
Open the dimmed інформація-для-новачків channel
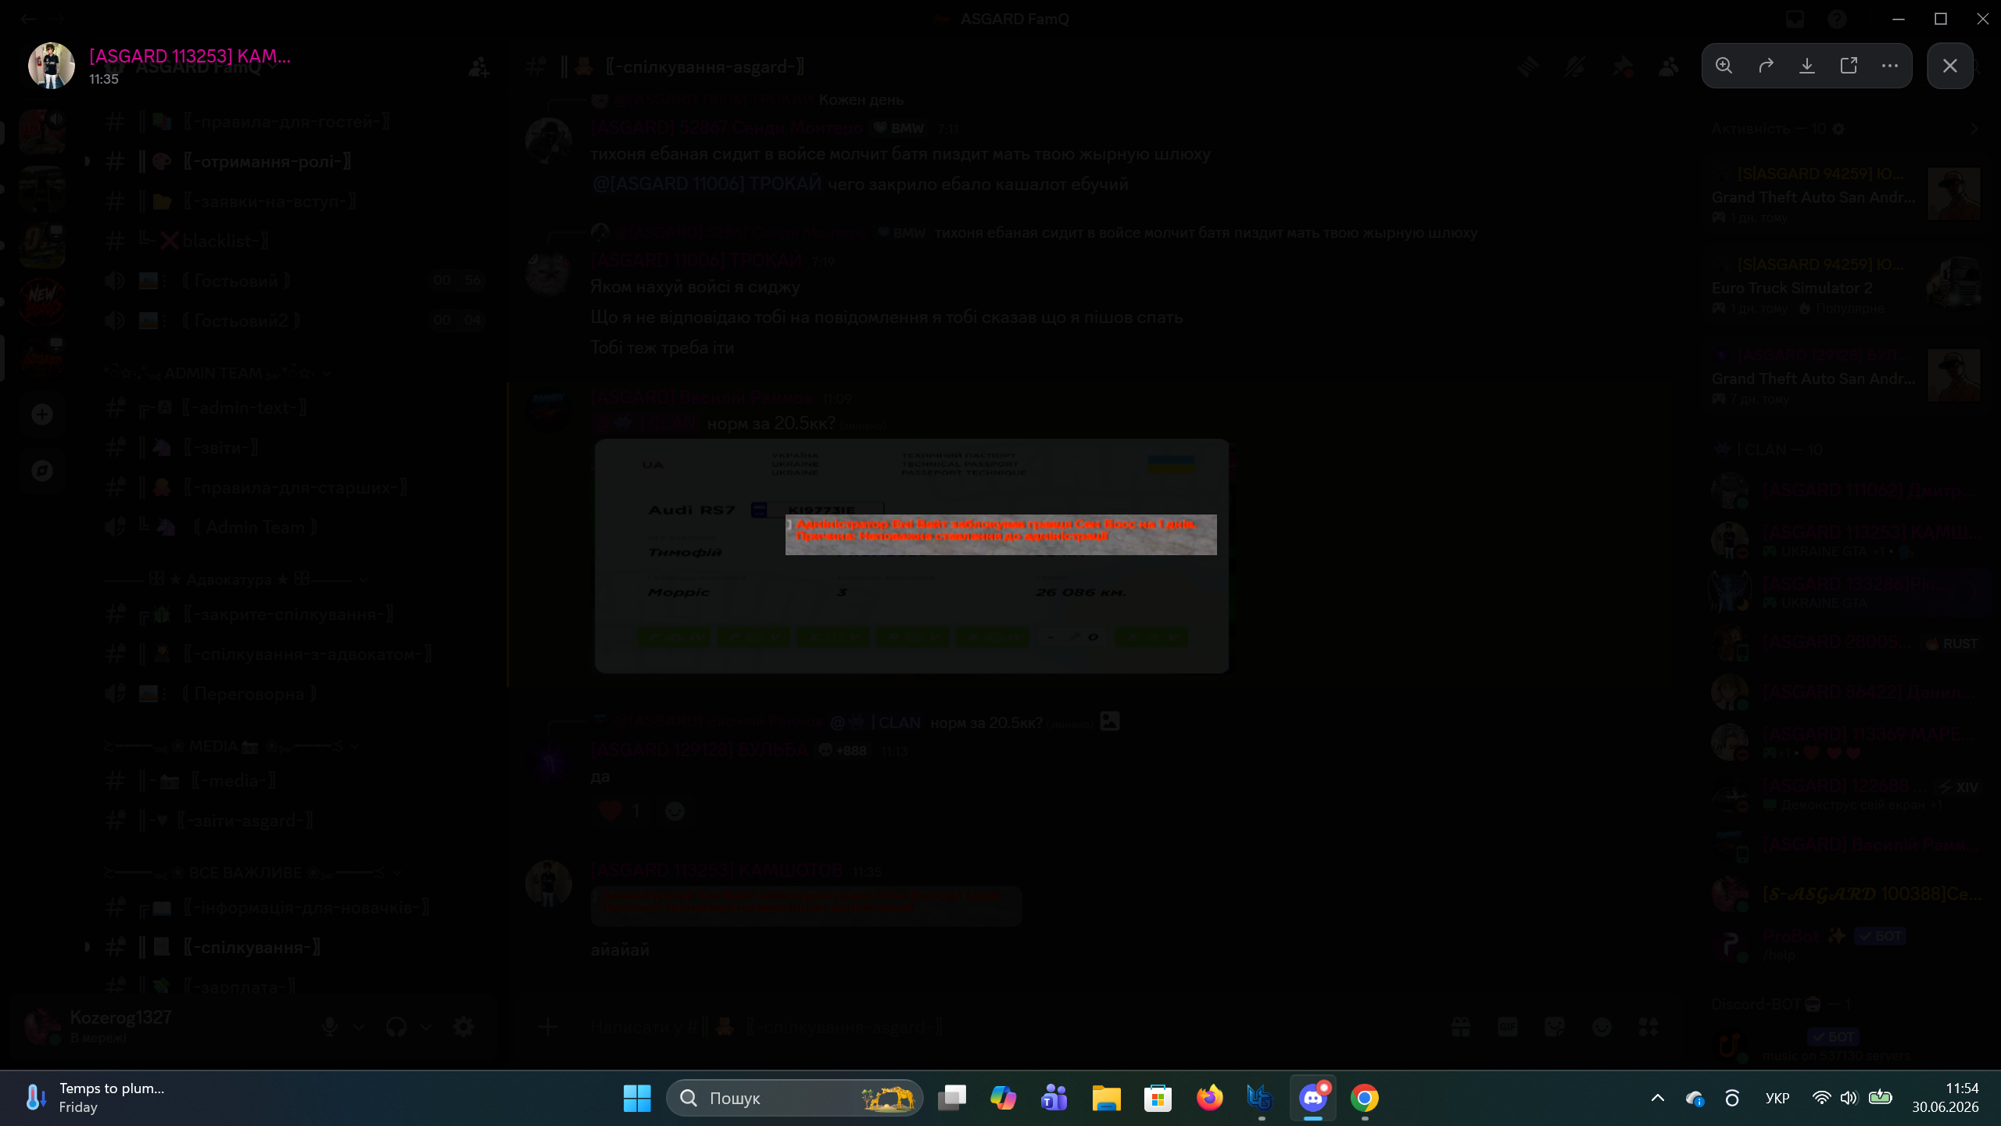pos(293,908)
